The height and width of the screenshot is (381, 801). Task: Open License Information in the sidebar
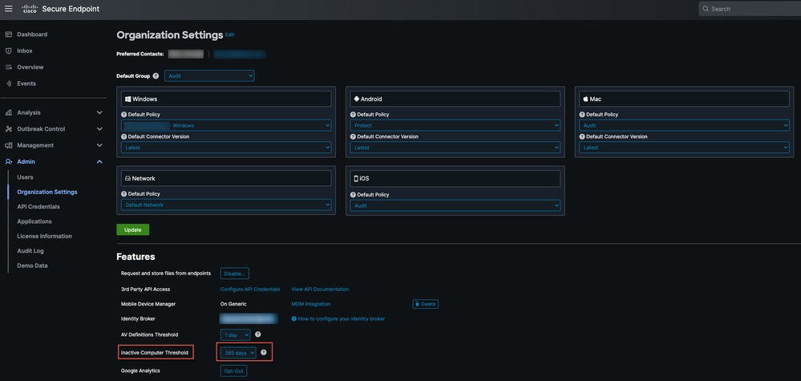click(x=44, y=237)
